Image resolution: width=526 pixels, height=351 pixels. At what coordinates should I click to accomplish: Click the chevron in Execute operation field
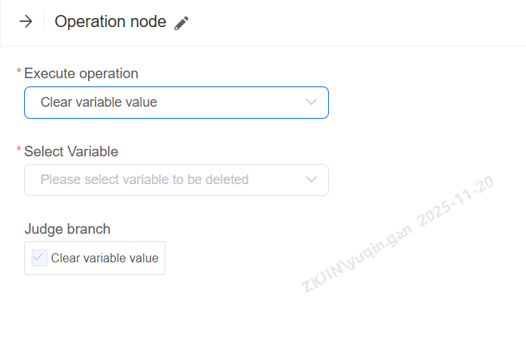coord(312,102)
